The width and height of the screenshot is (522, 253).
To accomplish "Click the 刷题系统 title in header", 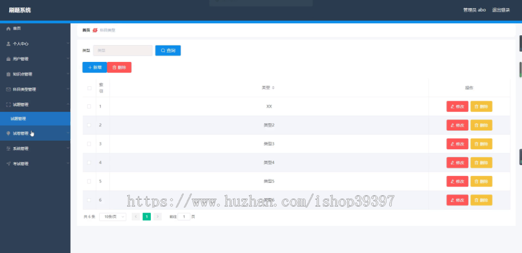I will (x=20, y=10).
